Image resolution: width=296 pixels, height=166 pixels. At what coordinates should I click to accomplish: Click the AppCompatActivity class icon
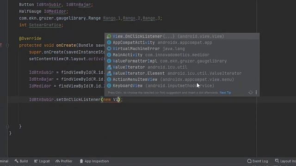pos(109,42)
